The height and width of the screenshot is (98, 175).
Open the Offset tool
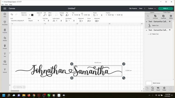tap(50, 15)
